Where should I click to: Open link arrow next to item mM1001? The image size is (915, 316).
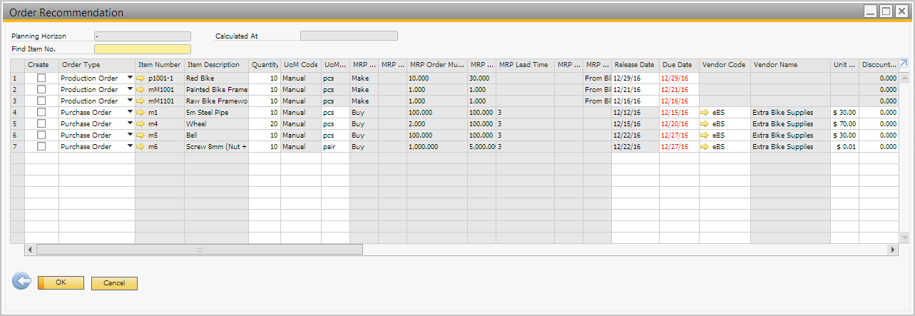click(x=140, y=90)
